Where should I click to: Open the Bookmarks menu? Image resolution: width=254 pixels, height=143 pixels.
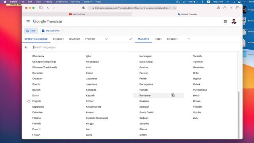[x=62, y=2]
